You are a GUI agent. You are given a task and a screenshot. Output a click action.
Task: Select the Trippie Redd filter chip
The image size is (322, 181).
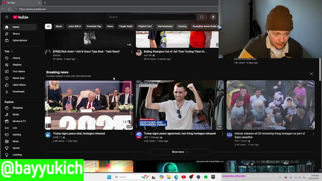pos(126,26)
